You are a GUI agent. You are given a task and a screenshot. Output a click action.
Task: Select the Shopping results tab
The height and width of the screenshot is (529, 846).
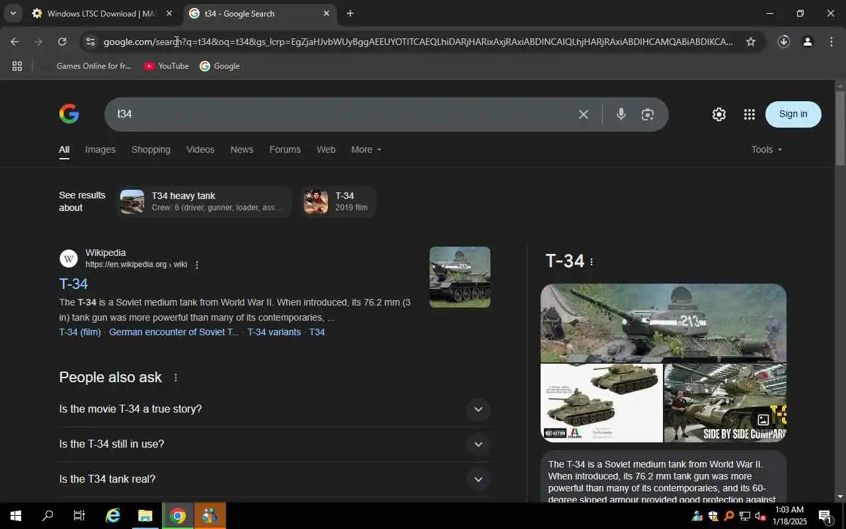tap(151, 149)
